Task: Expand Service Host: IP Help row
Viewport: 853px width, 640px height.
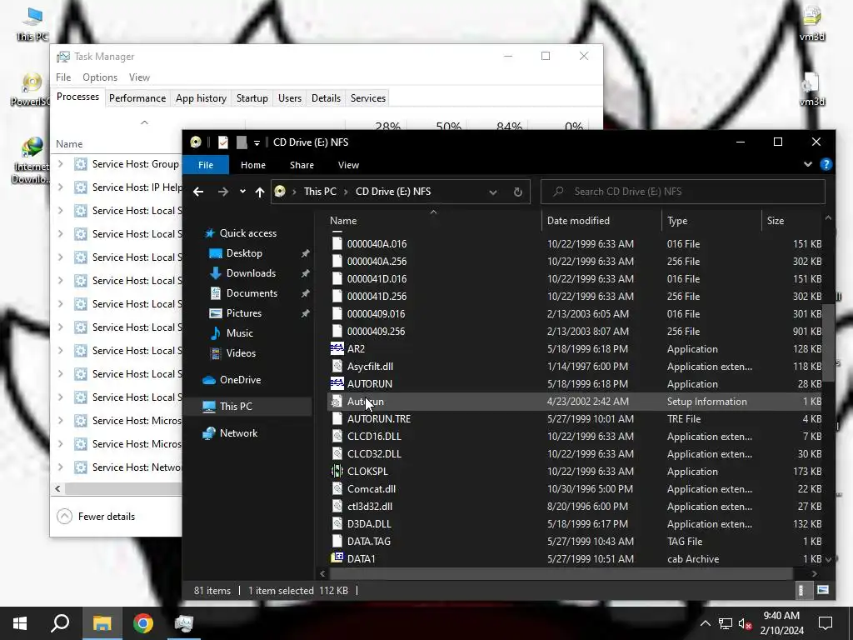Action: (60, 187)
